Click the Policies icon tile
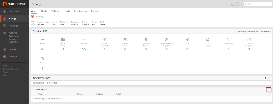Viewport: 273px width, 104px height. (42, 59)
